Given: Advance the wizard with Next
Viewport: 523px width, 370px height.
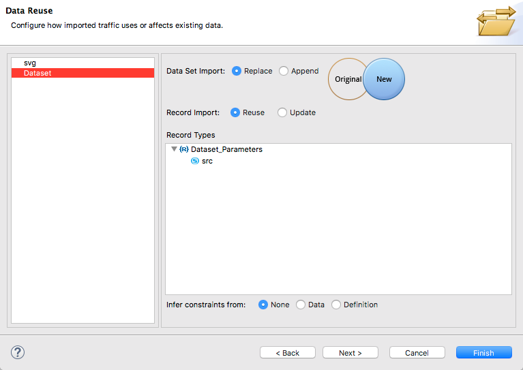Looking at the screenshot, I should click(350, 353).
